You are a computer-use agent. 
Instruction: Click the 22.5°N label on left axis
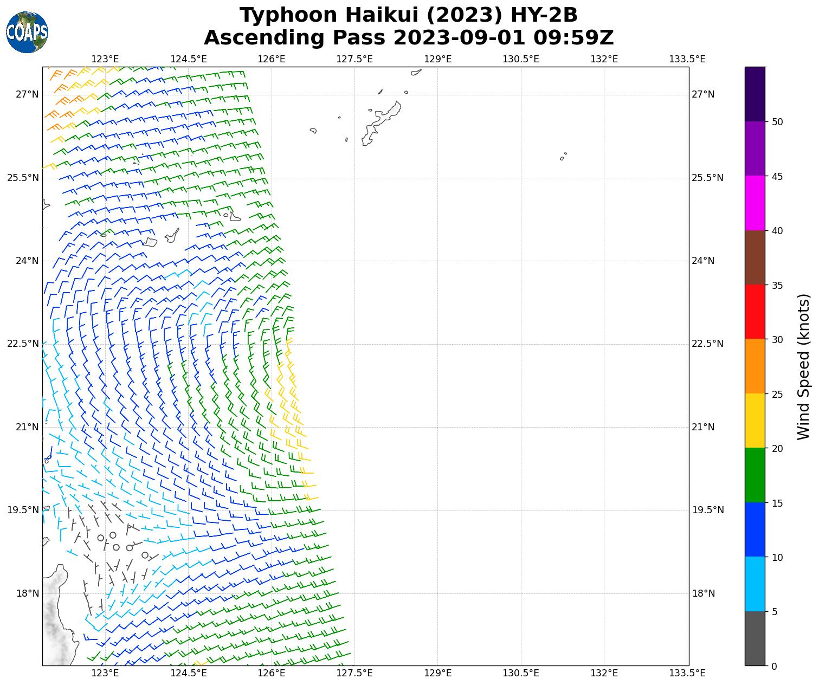pyautogui.click(x=23, y=344)
